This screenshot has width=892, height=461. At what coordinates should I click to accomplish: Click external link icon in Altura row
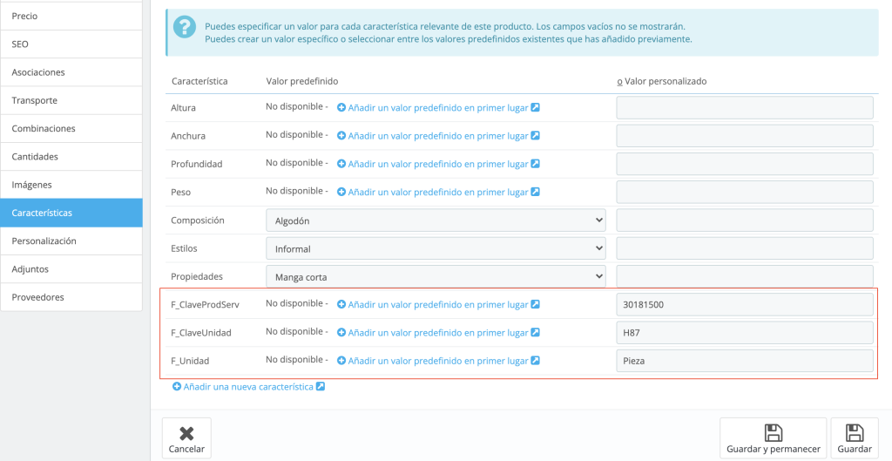pyautogui.click(x=536, y=107)
